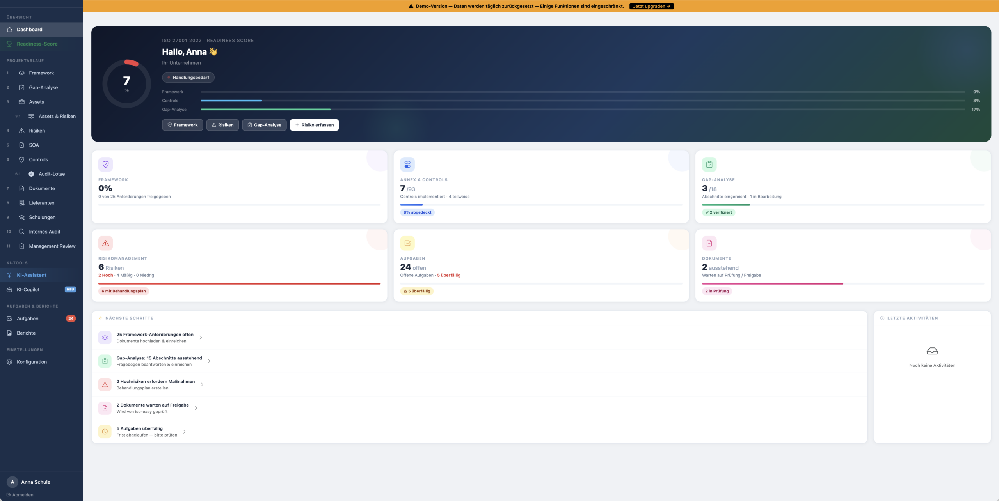Select the Schulungen graduation cap icon

point(21,217)
